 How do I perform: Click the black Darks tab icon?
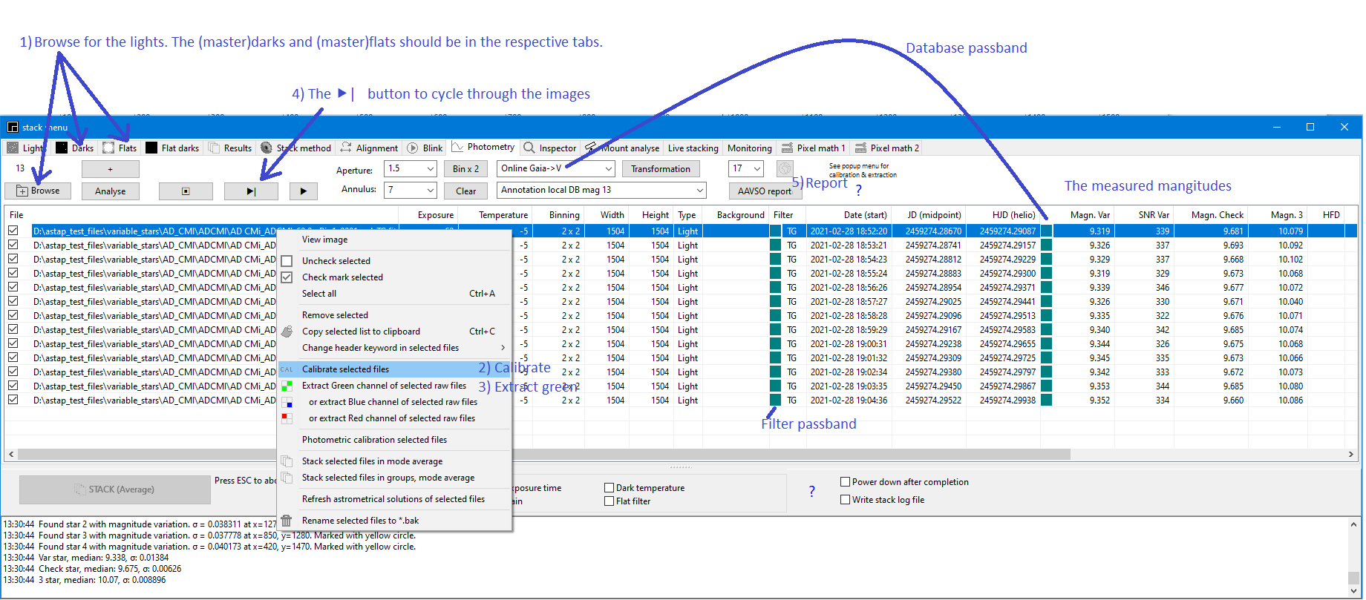[62, 148]
